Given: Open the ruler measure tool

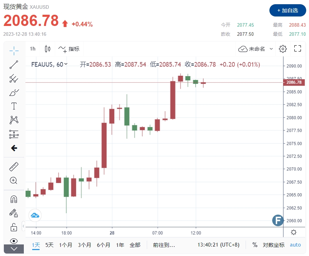Looking at the screenshot, I should coord(14,166).
